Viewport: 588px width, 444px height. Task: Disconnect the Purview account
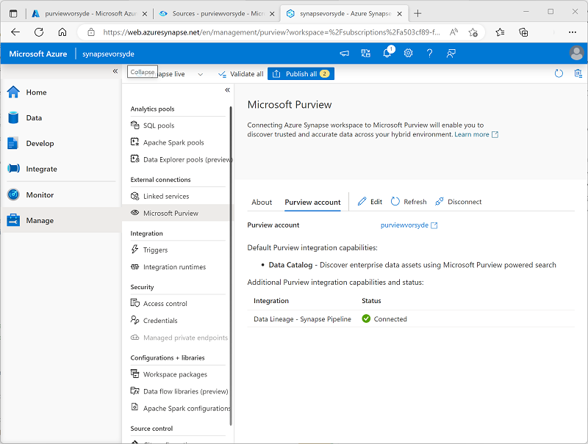click(458, 202)
